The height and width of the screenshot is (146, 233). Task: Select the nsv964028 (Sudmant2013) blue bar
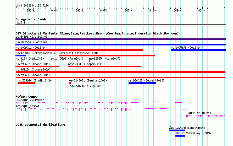[x=142, y=83]
